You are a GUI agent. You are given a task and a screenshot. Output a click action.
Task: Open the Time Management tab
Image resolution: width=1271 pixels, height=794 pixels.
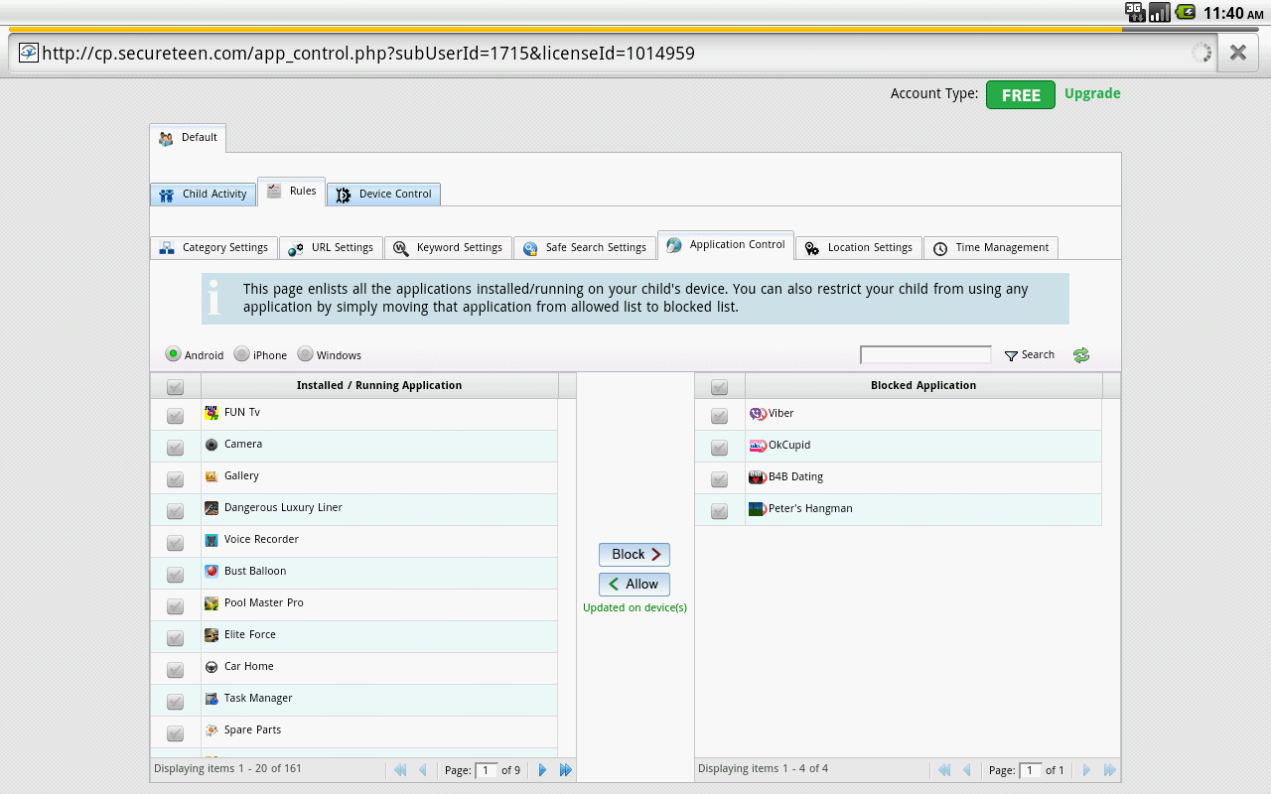(x=991, y=247)
